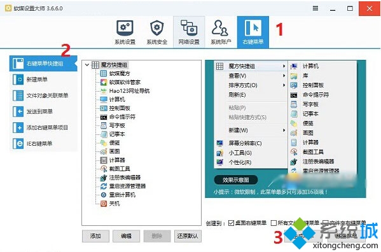This screenshot has height=252, width=381.
Task: Open 新建菜单 in the sidebar
Action: click(x=43, y=80)
